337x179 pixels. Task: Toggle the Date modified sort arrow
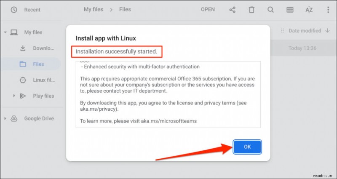pos(327,31)
